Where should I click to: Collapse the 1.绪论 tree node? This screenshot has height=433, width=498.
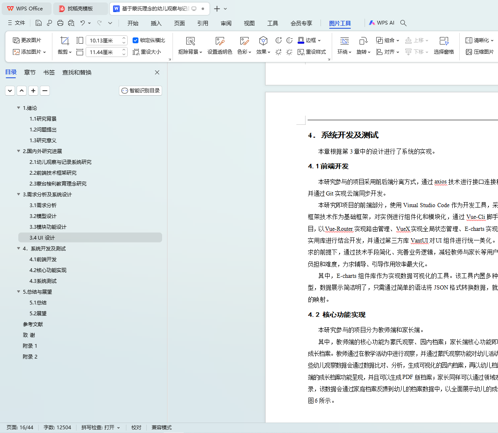click(x=18, y=108)
